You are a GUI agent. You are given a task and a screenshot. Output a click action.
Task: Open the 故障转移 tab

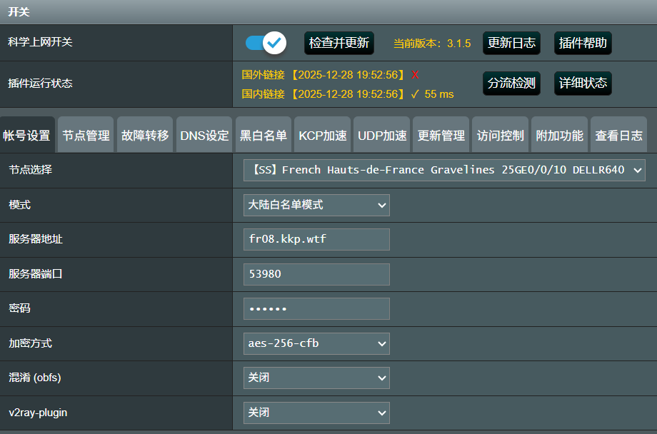145,136
